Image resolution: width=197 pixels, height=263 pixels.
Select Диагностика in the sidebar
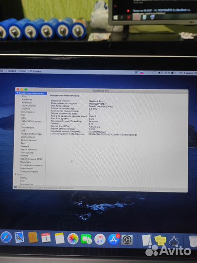(x=28, y=137)
